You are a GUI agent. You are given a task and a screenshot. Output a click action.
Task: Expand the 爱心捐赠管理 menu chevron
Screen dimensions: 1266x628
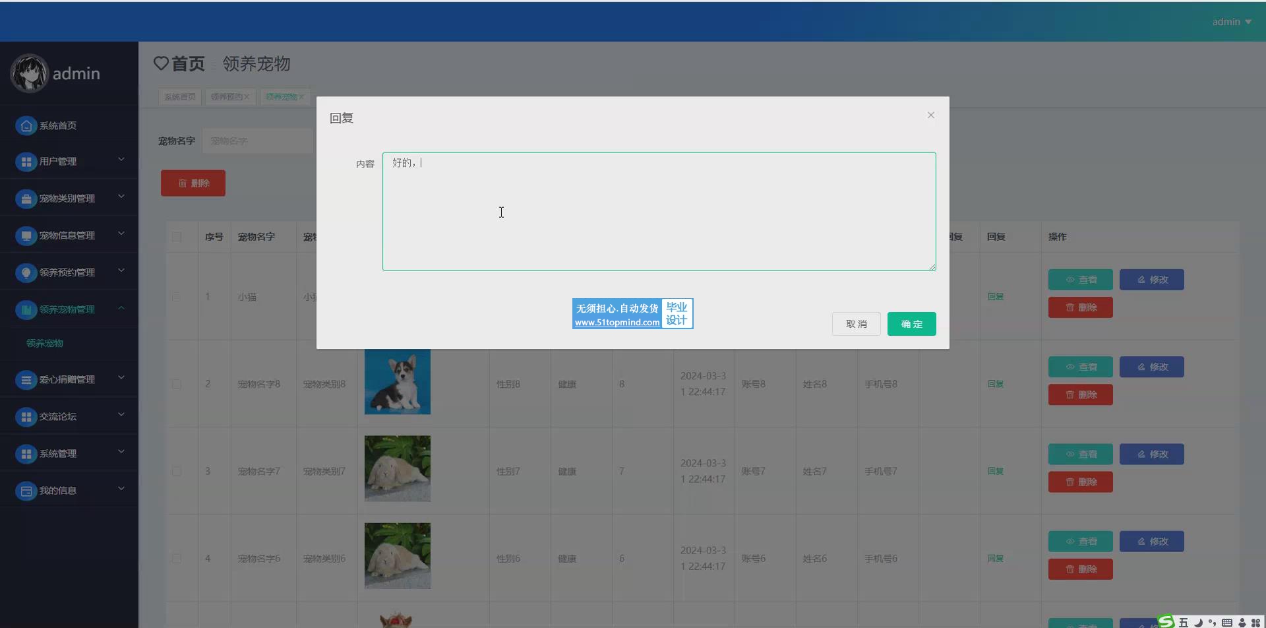pyautogui.click(x=121, y=377)
